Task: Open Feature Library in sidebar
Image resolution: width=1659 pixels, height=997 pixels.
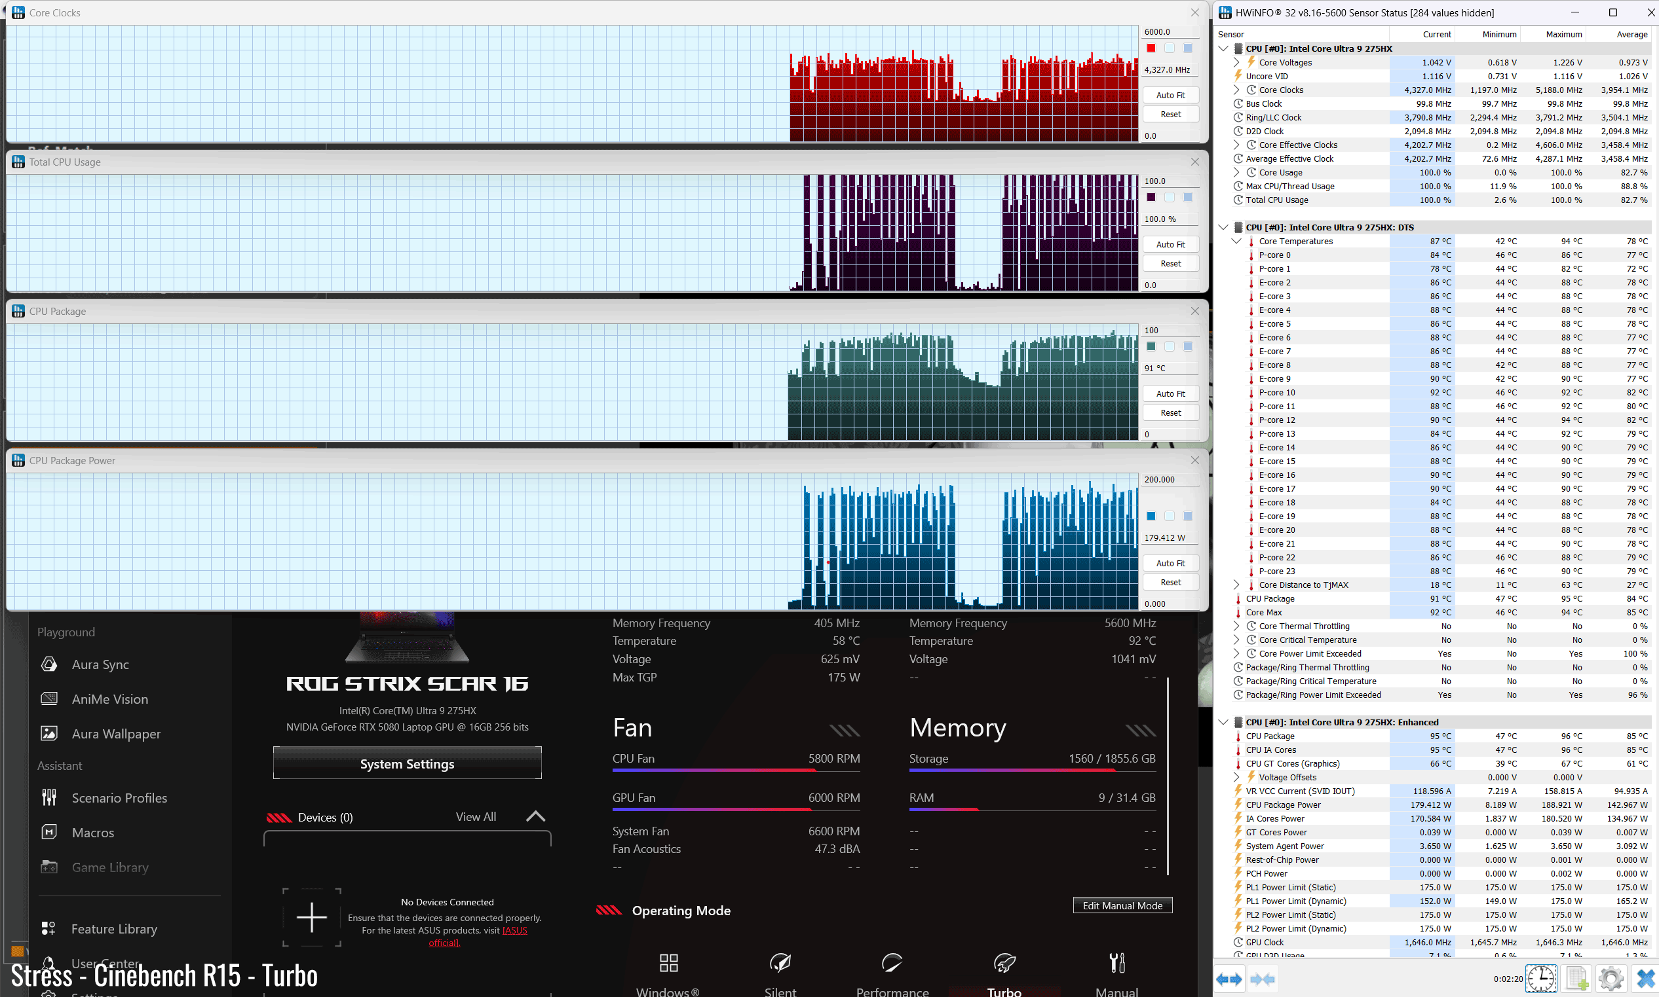Action: 100,928
